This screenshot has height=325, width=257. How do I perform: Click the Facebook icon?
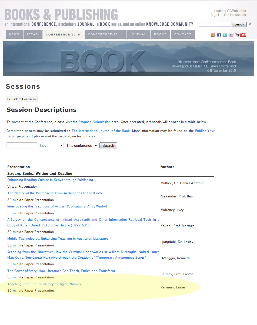pyautogui.click(x=219, y=35)
